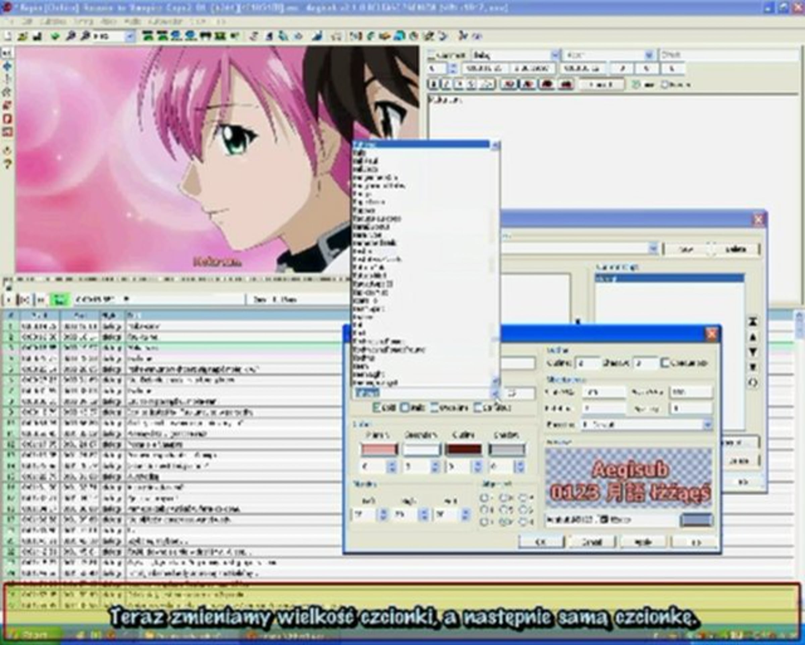This screenshot has height=645, width=805.
Task: Toggle the Italic checkbox in style editor
Action: 405,408
